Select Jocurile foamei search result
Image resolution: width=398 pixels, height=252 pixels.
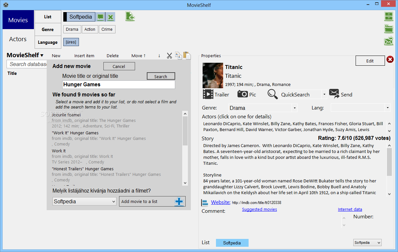(x=116, y=120)
